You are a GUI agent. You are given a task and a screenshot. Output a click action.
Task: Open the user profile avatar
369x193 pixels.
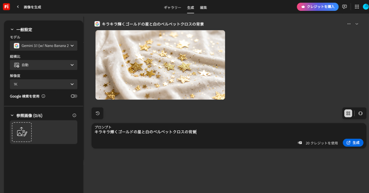pos(366,7)
